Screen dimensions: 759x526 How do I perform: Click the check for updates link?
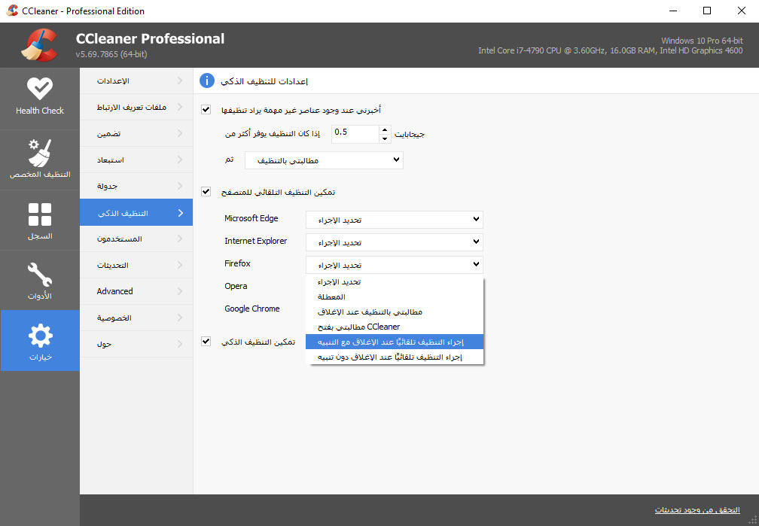[x=697, y=509]
